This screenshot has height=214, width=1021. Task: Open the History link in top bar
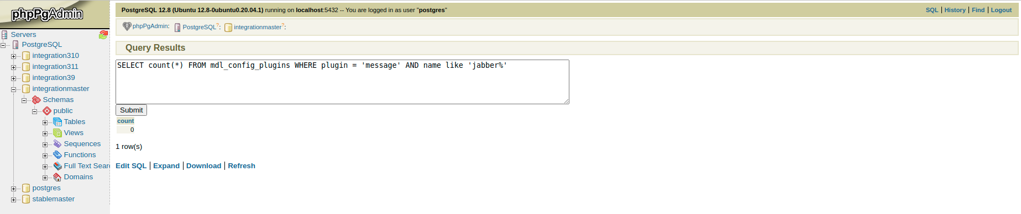tap(955, 10)
